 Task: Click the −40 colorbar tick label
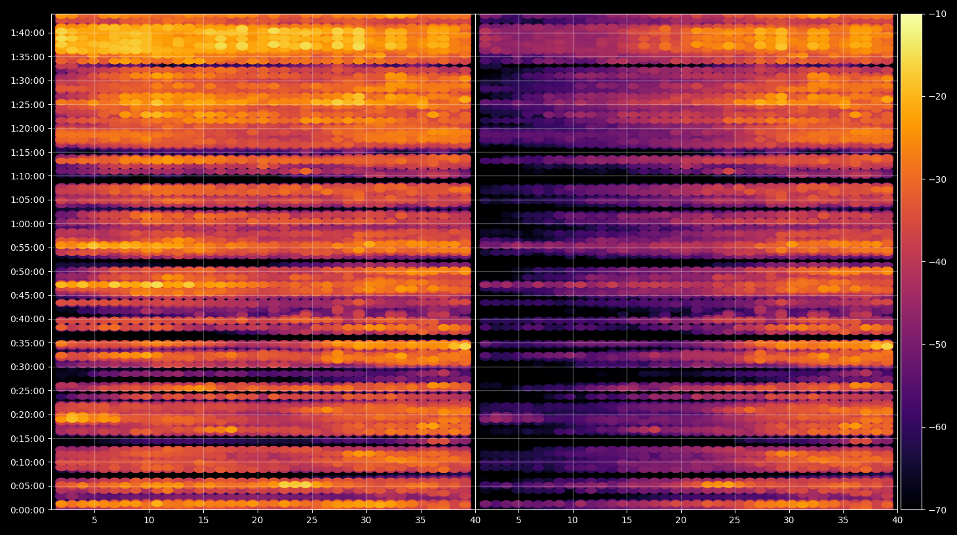(x=937, y=262)
